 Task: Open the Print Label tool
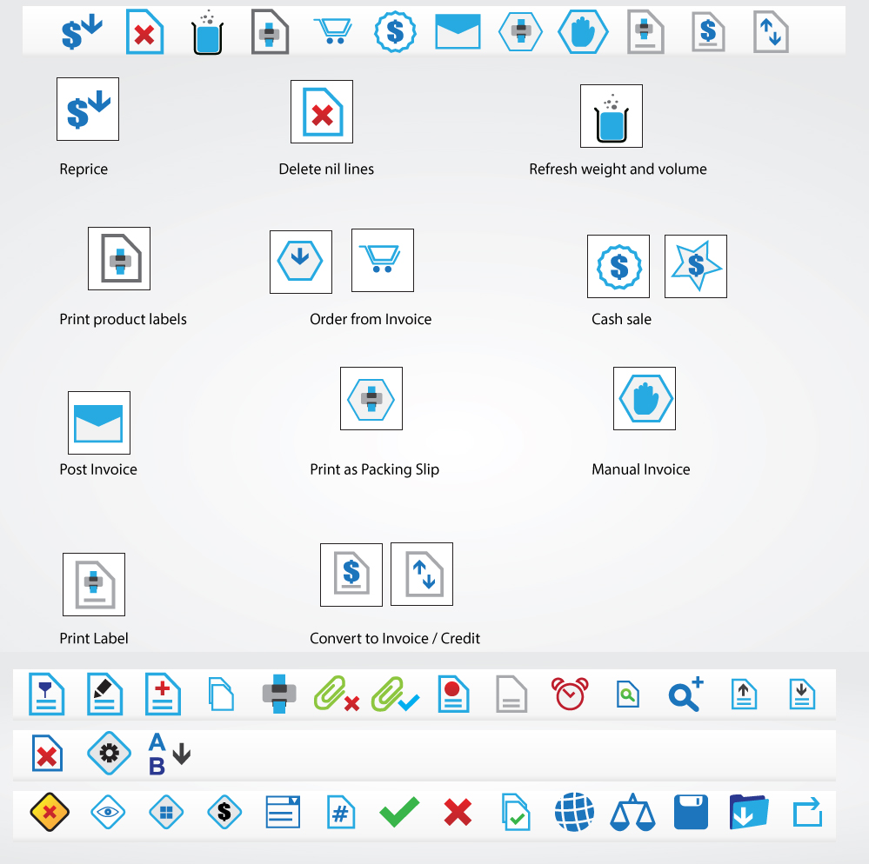tap(94, 583)
